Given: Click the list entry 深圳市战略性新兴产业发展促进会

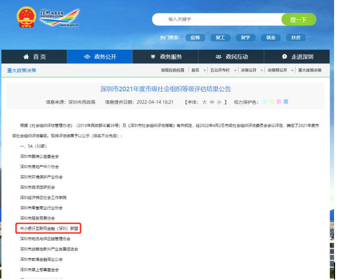Looking at the screenshot, I should point(49,249).
